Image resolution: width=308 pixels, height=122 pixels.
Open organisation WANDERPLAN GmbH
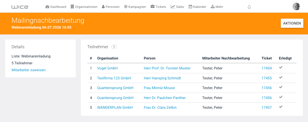(x=115, y=107)
